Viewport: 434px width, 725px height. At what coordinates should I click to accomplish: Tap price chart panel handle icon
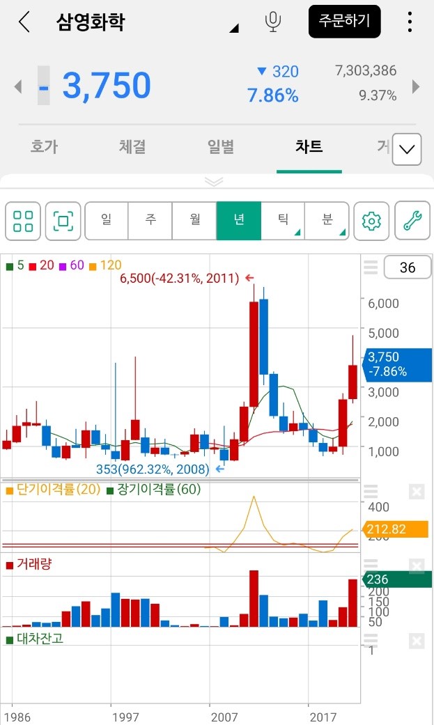[371, 267]
